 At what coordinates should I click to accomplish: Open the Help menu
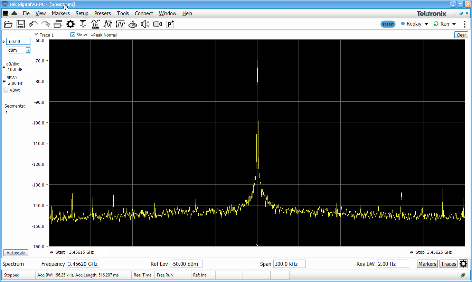[x=187, y=13]
